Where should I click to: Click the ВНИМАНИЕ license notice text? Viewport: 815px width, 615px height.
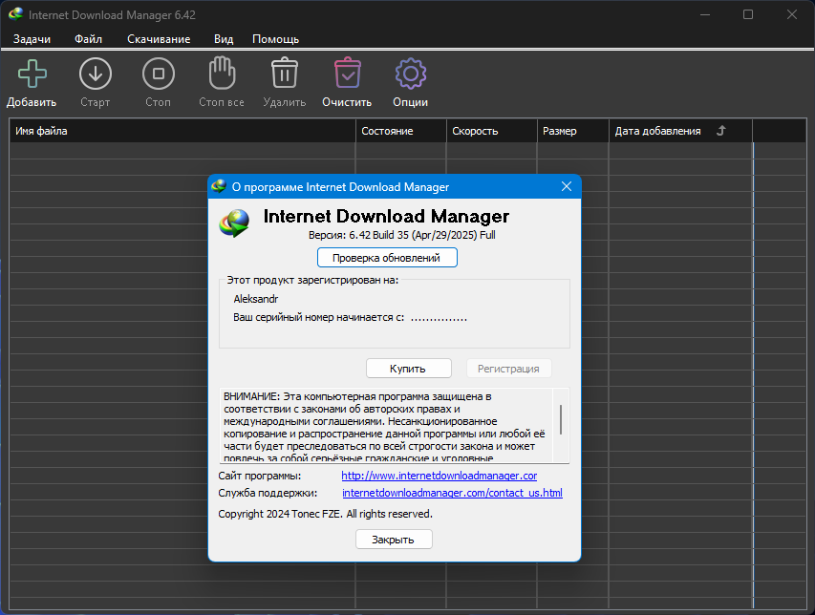[x=385, y=425]
